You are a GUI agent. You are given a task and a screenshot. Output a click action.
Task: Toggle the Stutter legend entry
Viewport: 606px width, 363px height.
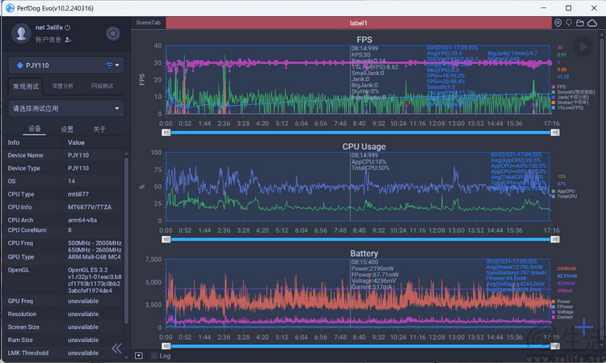pyautogui.click(x=570, y=103)
